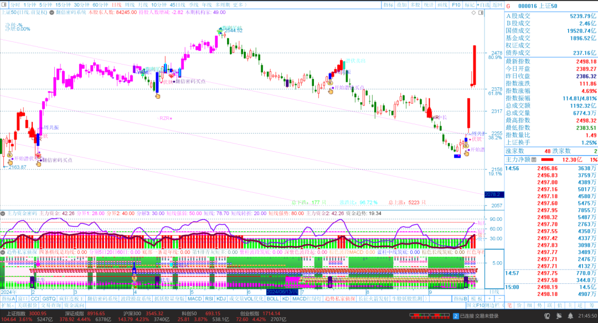
Task: Select the CCI indicator tab
Action: [35, 299]
